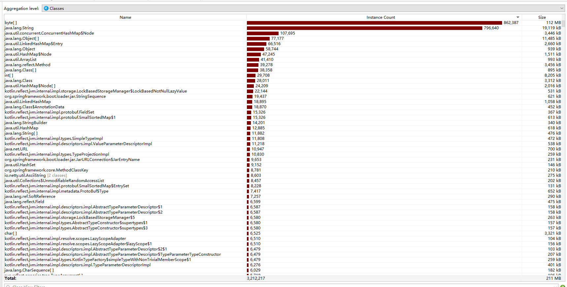Screen dimensions: 567x287
Task: Select java.util.HashMap$Node row
Action: pos(283,54)
